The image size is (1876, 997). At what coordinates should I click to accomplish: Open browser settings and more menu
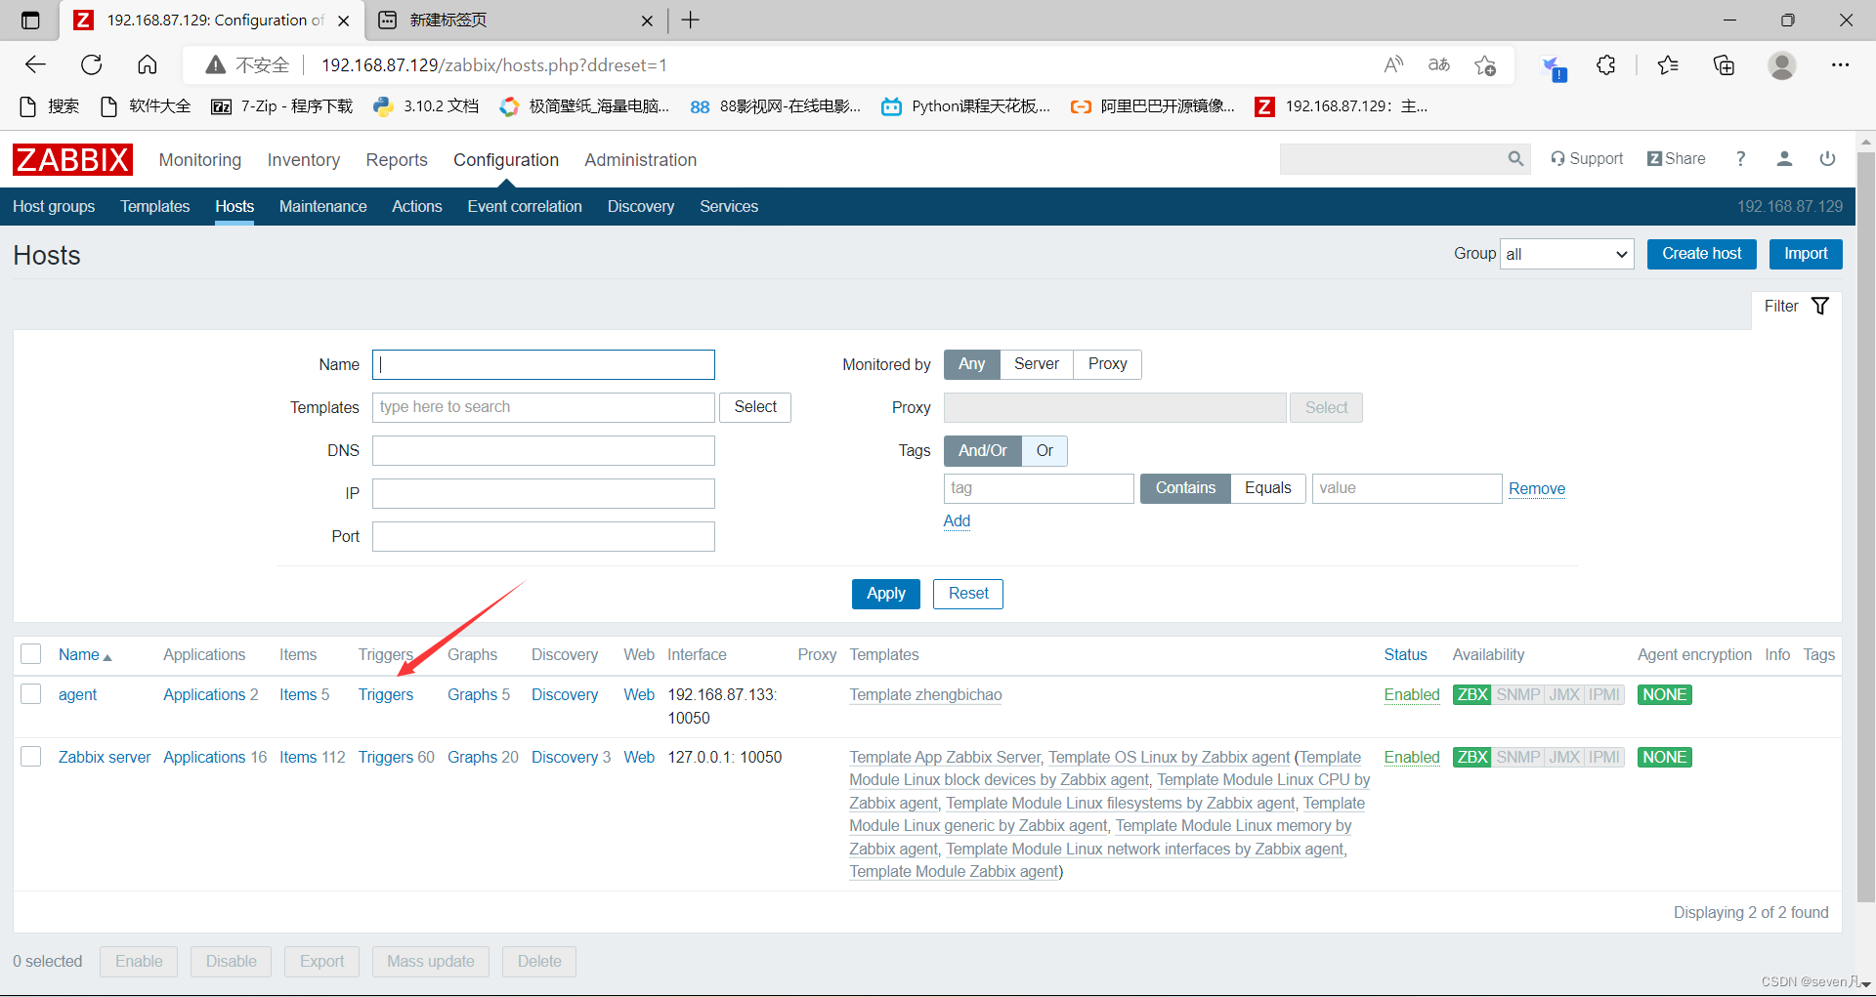[x=1841, y=65]
